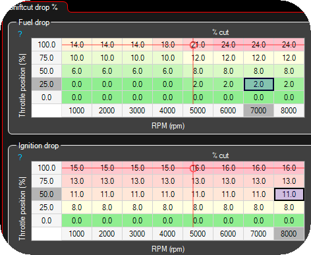Screen dimensions: 311x255
Task: Open the Ignition drop help question mark
Action: pyautogui.click(x=20, y=157)
